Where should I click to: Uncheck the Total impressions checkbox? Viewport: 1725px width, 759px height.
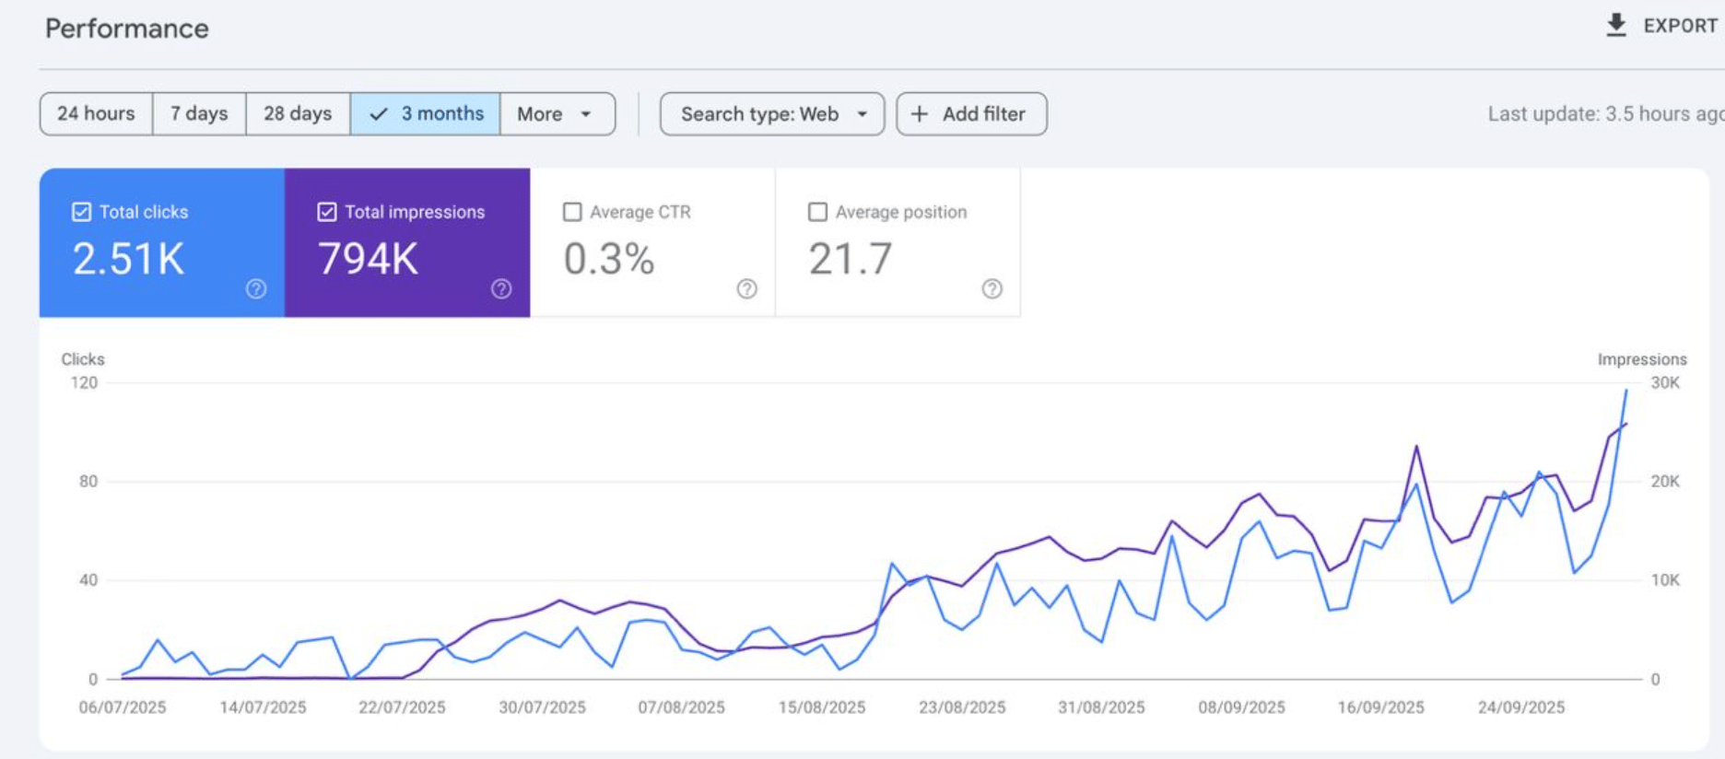326,212
